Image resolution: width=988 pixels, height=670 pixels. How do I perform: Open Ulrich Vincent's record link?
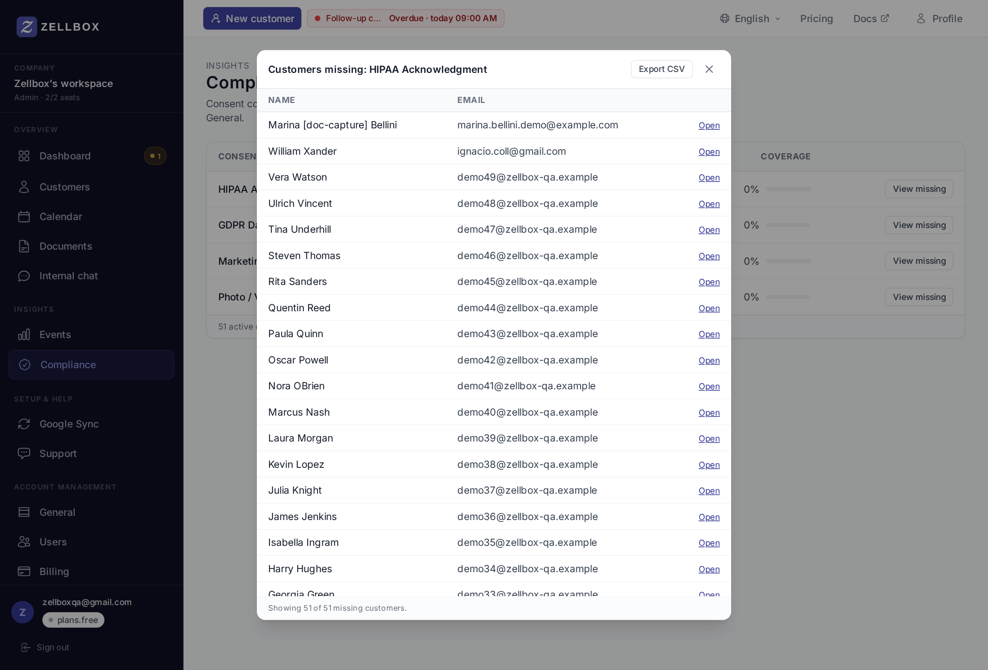click(x=709, y=204)
